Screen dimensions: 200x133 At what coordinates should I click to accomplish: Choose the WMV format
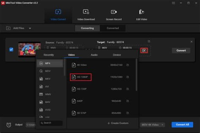50,94
